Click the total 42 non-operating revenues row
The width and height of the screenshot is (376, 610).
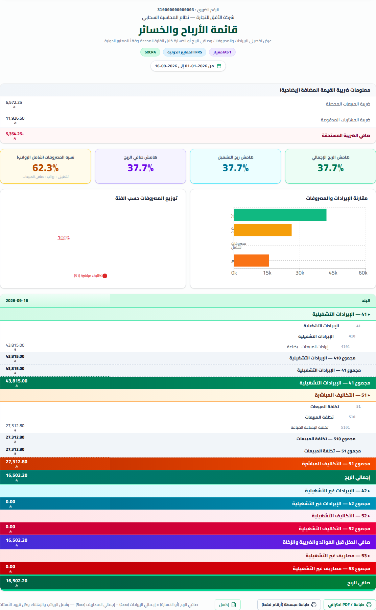pyautogui.click(x=188, y=503)
